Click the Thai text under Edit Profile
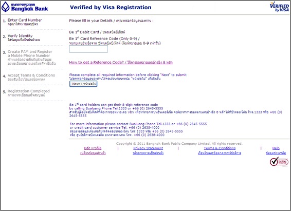Screen dimensions: 291x211 point(93,153)
